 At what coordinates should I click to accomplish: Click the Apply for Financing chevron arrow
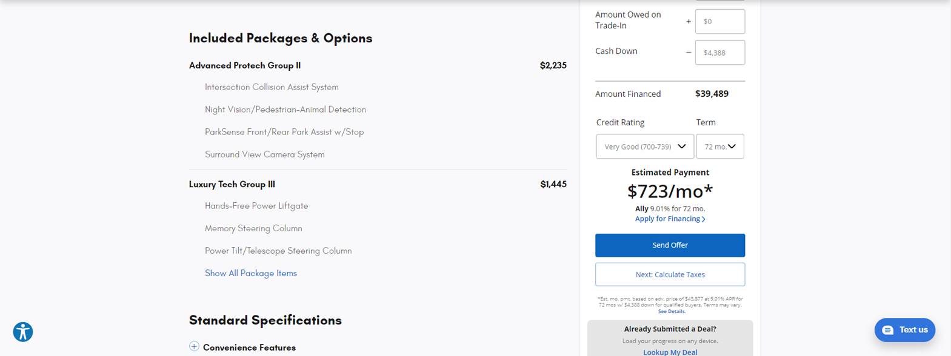point(704,219)
